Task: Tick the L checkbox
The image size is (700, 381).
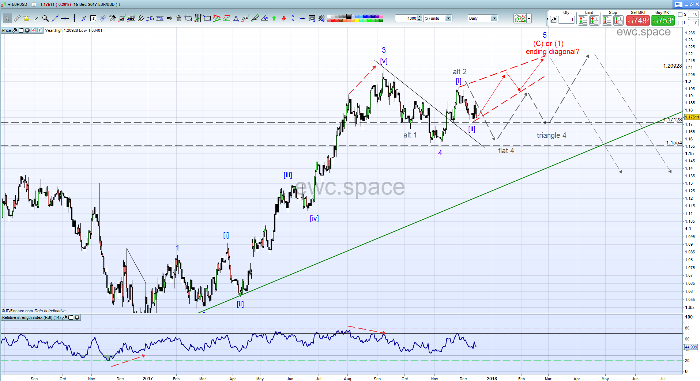Action: (x=680, y=23)
